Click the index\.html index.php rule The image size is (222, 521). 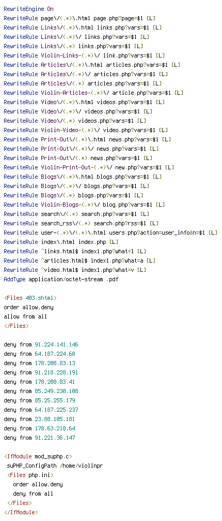(61, 241)
